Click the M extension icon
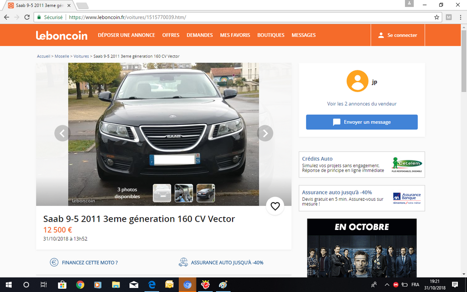Image resolution: width=467 pixels, height=292 pixels. click(449, 17)
